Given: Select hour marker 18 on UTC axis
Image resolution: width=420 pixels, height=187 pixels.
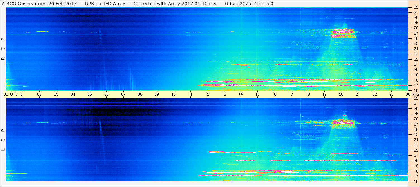Looking at the screenshot, I should pos(308,94).
